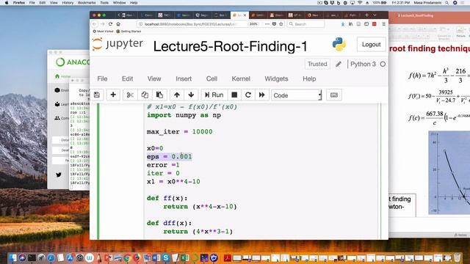Open Firefox downloads arrow icon
The image size is (470, 264).
[343, 24]
